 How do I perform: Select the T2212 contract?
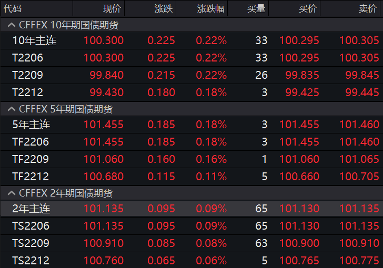point(28,92)
